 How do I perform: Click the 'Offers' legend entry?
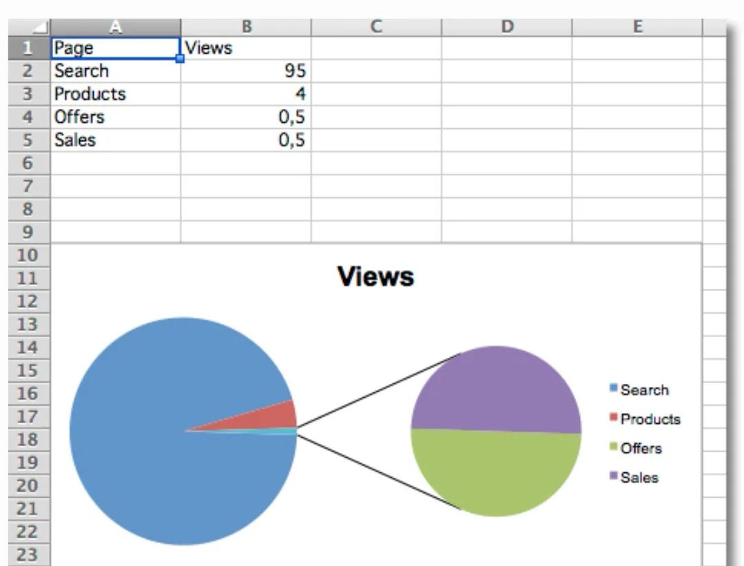pyautogui.click(x=636, y=448)
